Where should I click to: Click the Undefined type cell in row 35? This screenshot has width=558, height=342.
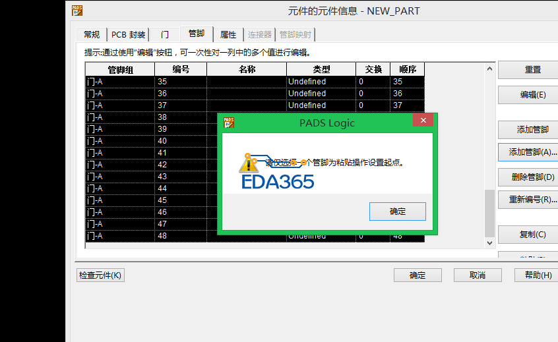pos(321,82)
